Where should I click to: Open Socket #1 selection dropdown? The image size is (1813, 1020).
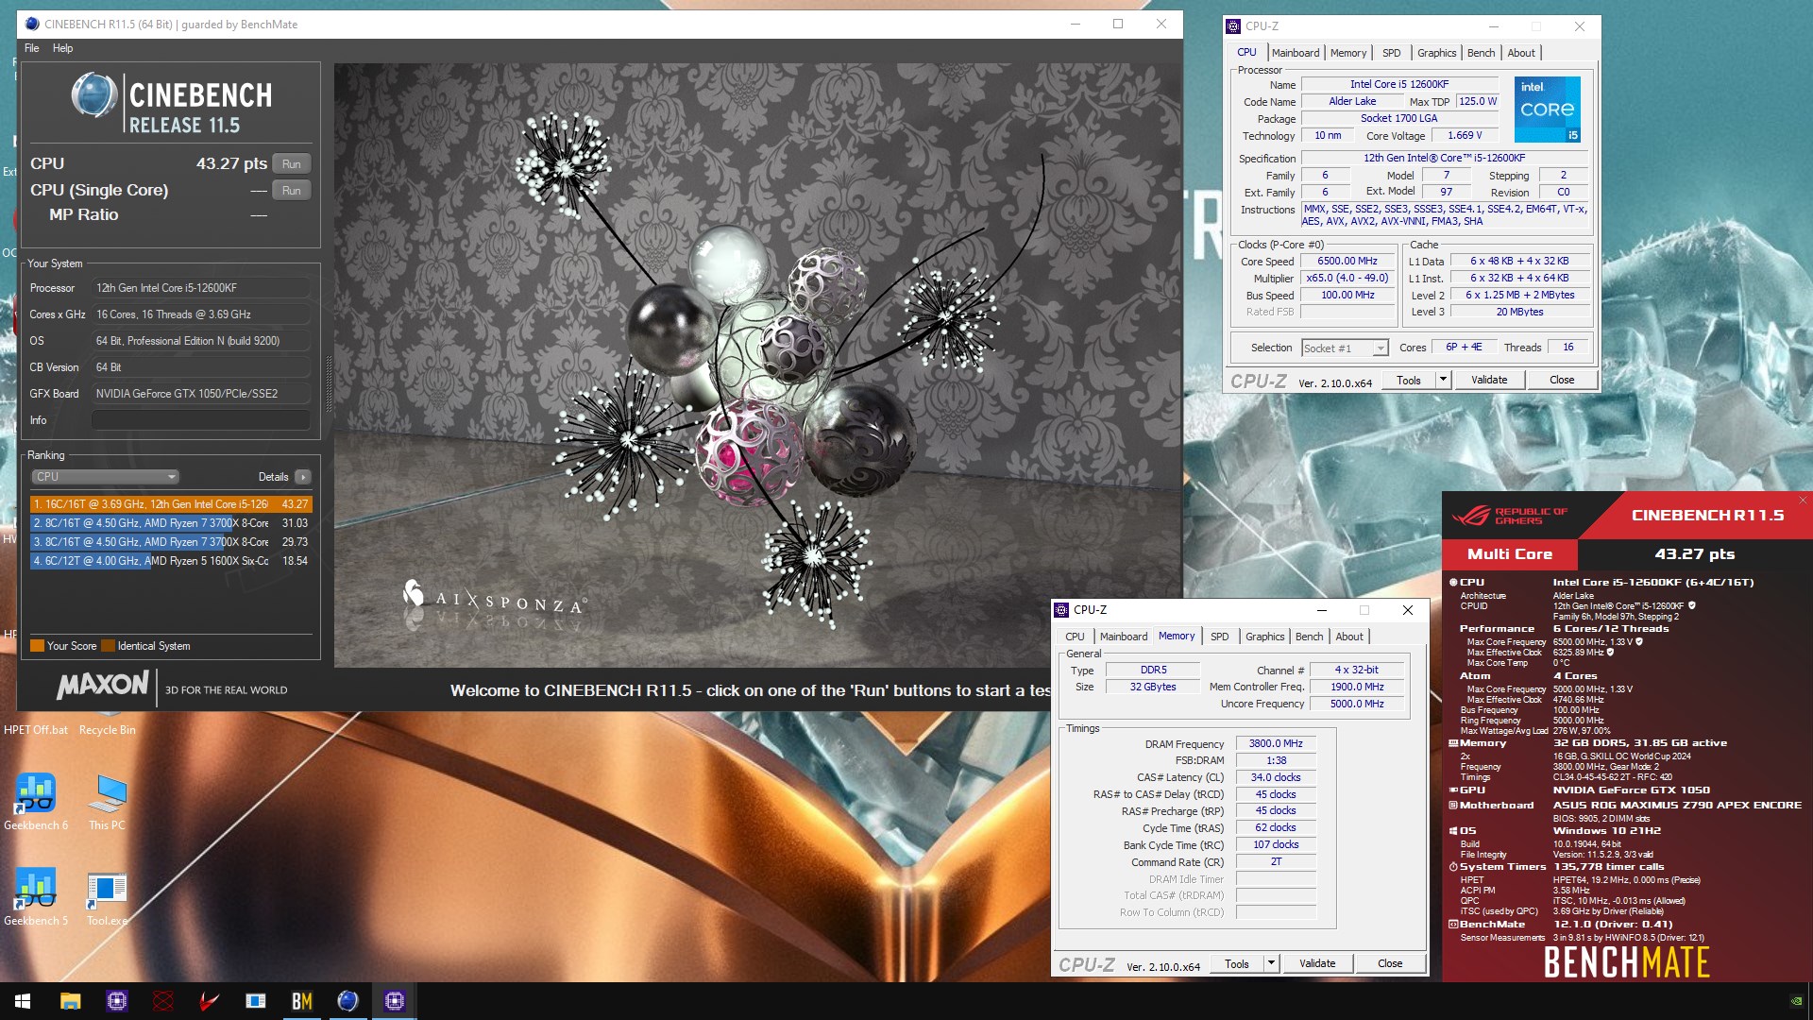pos(1345,348)
